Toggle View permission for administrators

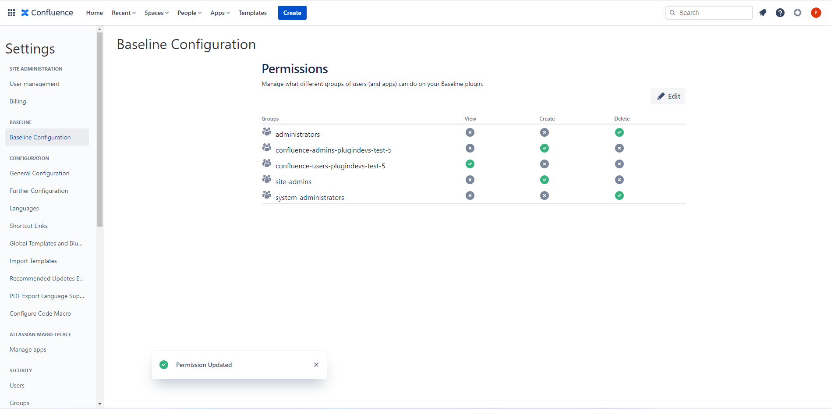pyautogui.click(x=470, y=132)
